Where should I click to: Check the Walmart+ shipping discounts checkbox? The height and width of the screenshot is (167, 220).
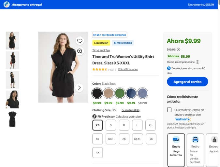pyautogui.click(x=169, y=110)
